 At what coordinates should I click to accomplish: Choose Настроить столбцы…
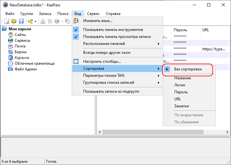tap(118, 61)
